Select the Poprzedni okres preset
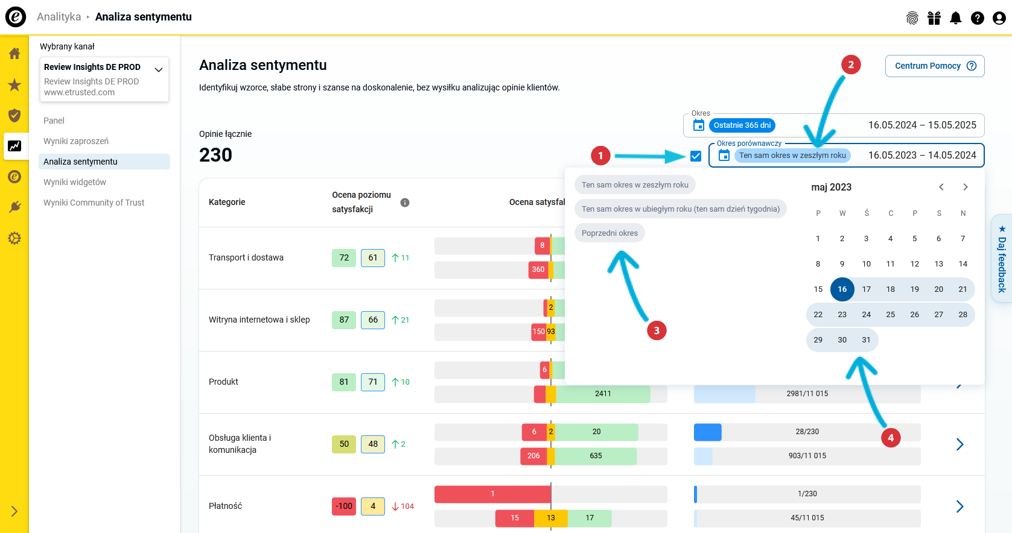 pos(609,233)
